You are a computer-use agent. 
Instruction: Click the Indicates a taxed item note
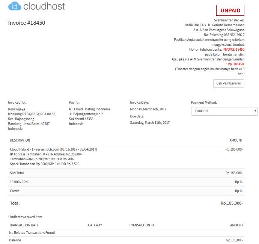point(26,217)
